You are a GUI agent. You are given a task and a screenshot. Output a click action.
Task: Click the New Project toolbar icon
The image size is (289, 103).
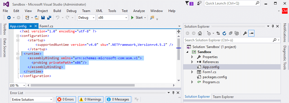point(27,18)
